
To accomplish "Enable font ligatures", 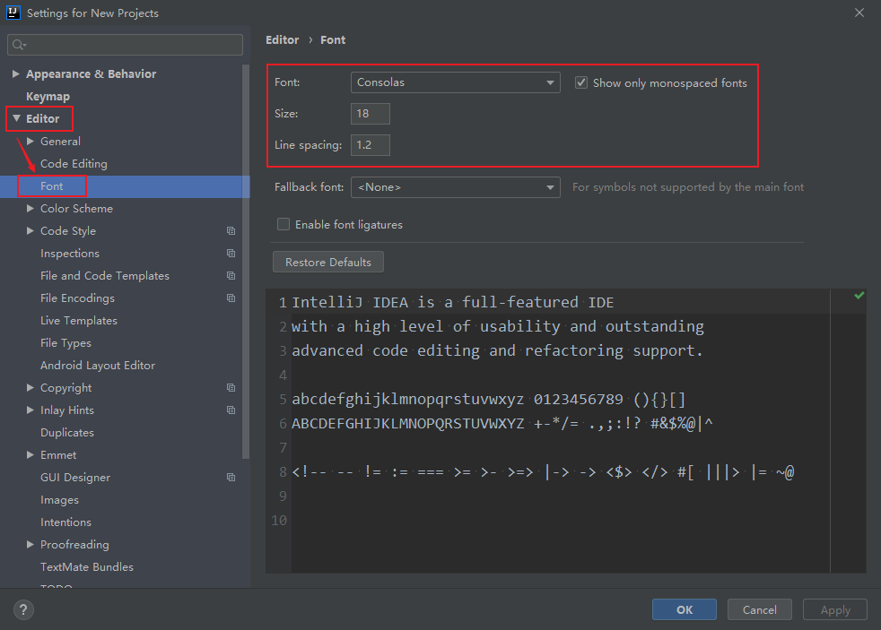I will pos(283,225).
